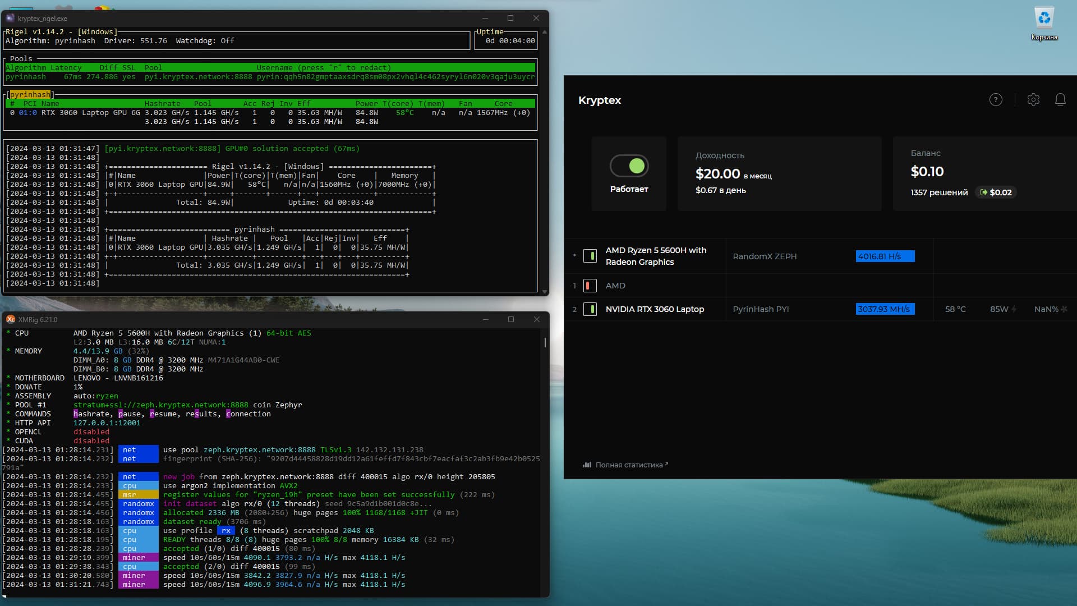This screenshot has width=1077, height=606.
Task: Open Kryptex settings gear
Action: point(1033,100)
